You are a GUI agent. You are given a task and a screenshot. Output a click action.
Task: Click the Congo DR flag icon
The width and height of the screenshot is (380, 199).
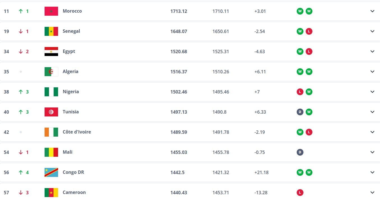point(51,172)
